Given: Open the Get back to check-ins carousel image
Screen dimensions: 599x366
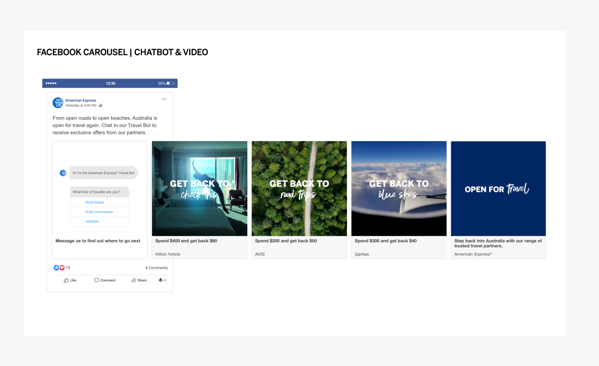Looking at the screenshot, I should click(200, 188).
